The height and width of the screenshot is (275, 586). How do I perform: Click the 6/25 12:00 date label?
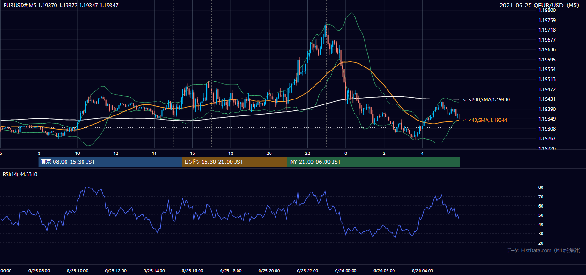click(x=116, y=271)
